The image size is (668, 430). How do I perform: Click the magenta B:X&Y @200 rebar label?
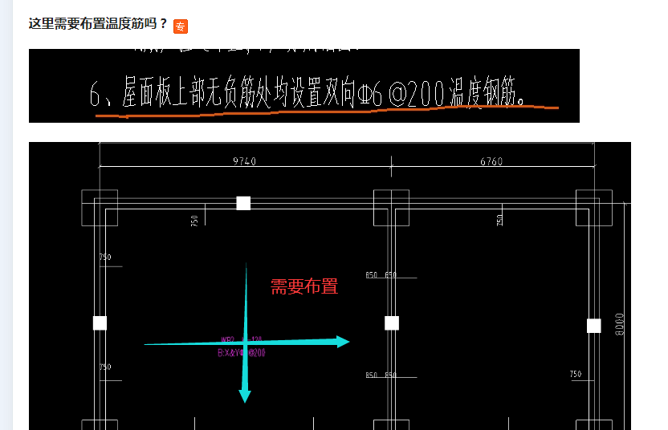[242, 352]
